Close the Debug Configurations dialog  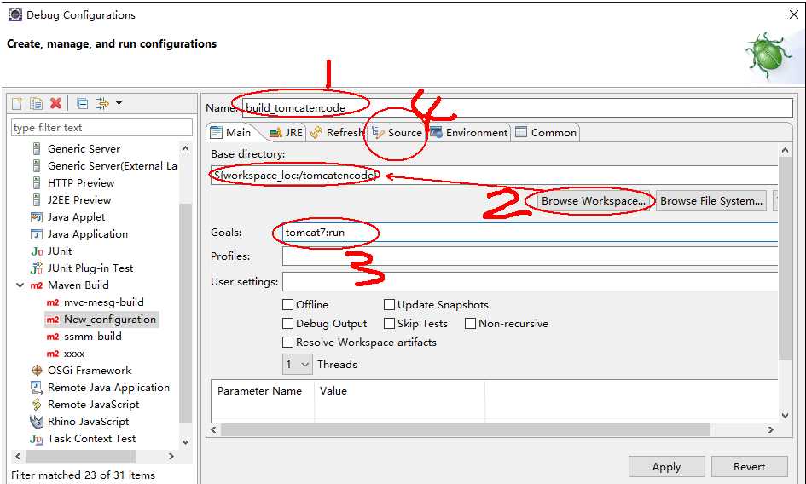[794, 14]
